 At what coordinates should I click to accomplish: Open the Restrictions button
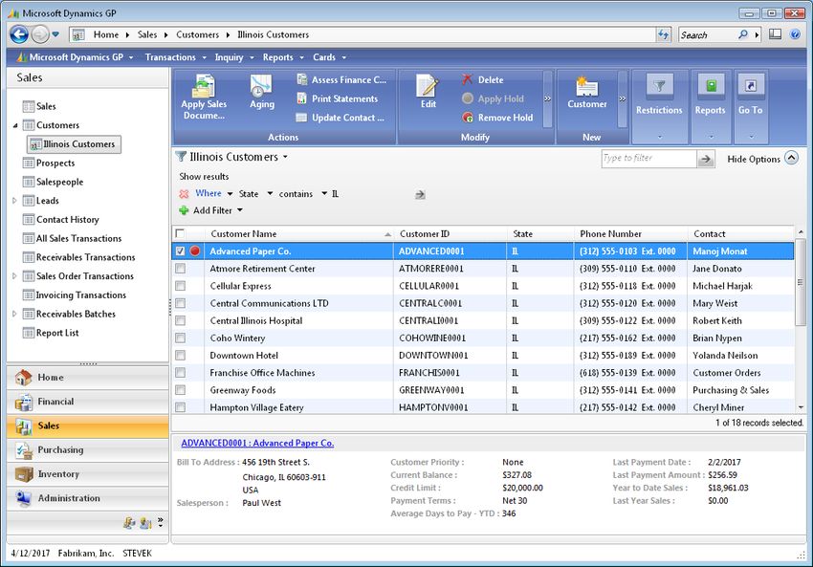(x=659, y=107)
